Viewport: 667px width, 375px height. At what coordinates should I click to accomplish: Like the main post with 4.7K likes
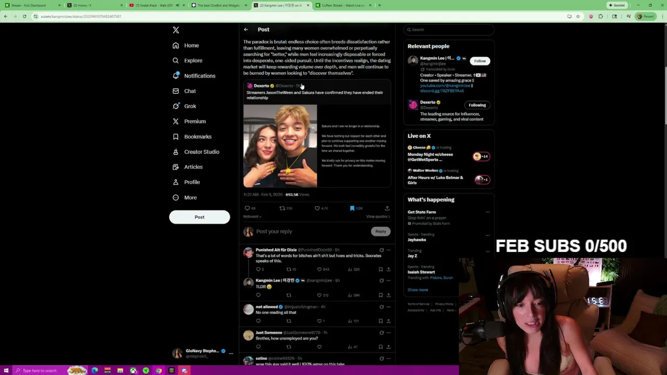[317, 208]
